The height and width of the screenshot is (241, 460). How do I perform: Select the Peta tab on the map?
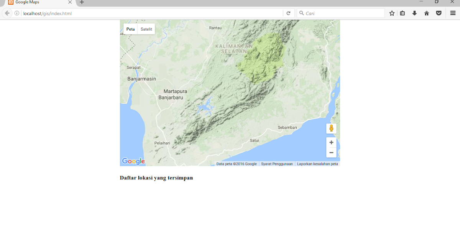[x=130, y=29]
